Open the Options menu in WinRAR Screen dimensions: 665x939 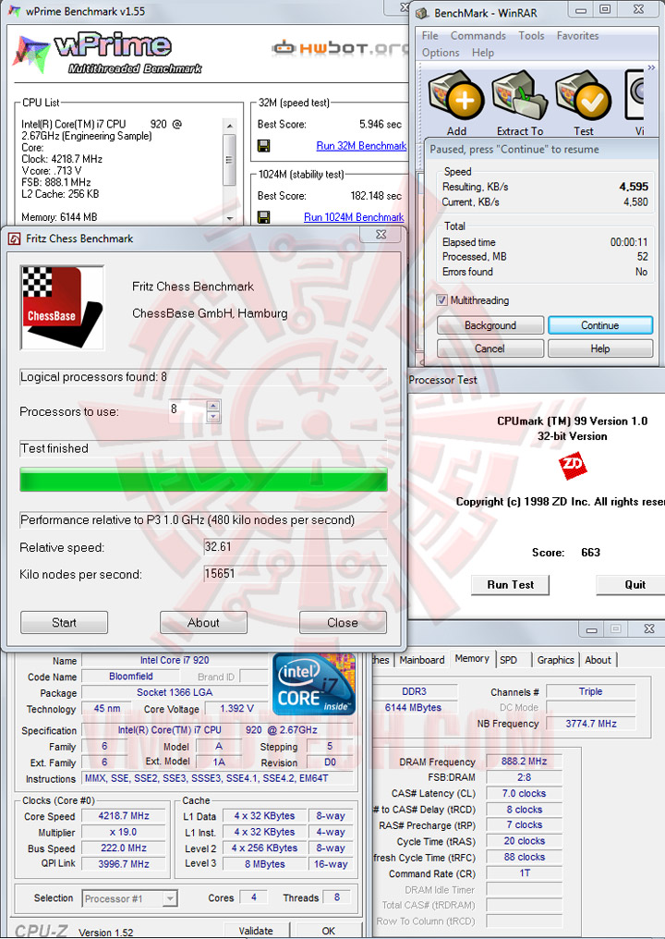point(440,52)
